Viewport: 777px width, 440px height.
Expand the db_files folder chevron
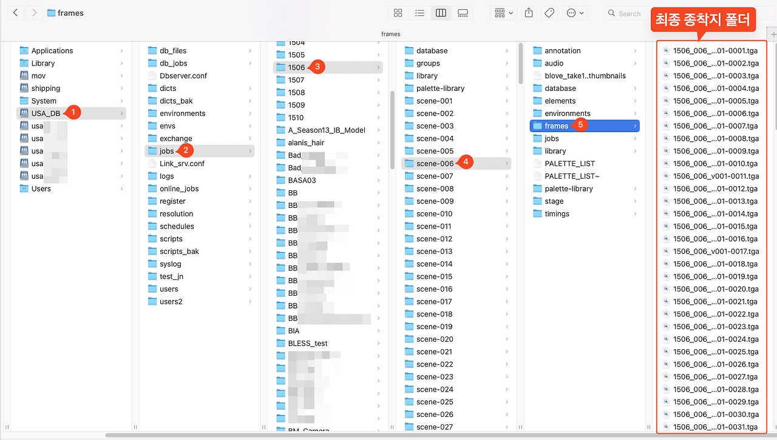click(249, 51)
